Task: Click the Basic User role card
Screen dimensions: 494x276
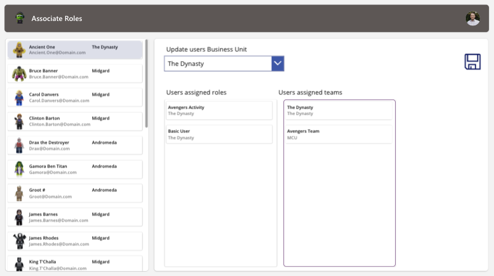Action: pos(219,134)
